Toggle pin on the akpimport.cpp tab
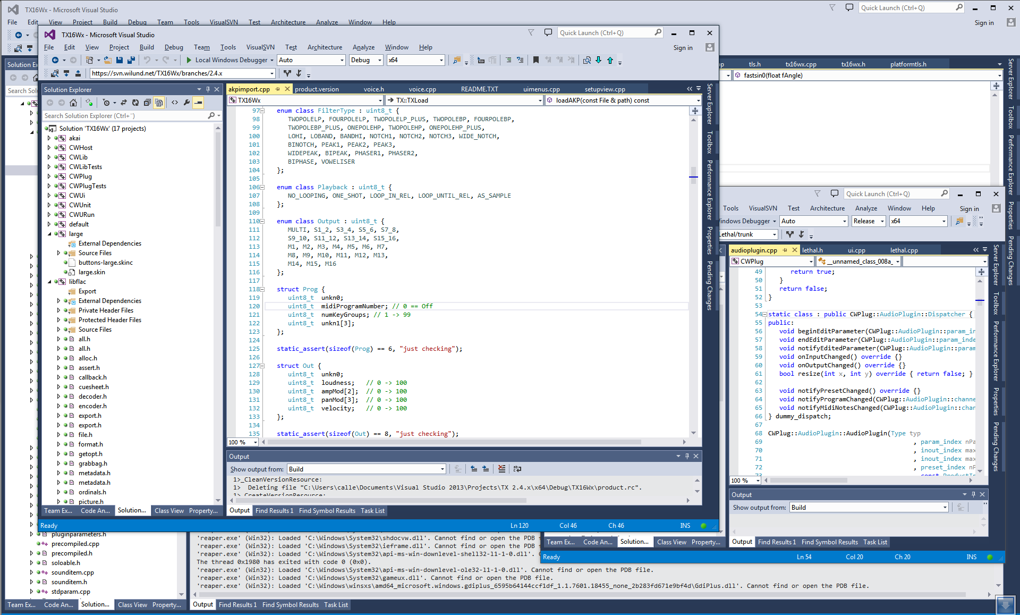Screen dimensions: 1020x615 (277, 89)
